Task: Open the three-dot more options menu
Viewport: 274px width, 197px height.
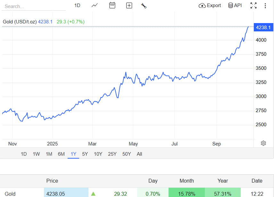Action: (265, 5)
